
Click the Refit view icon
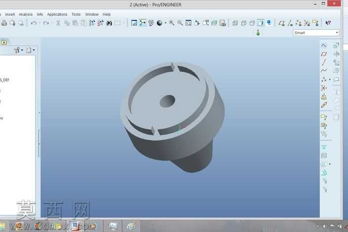[x=188, y=23]
